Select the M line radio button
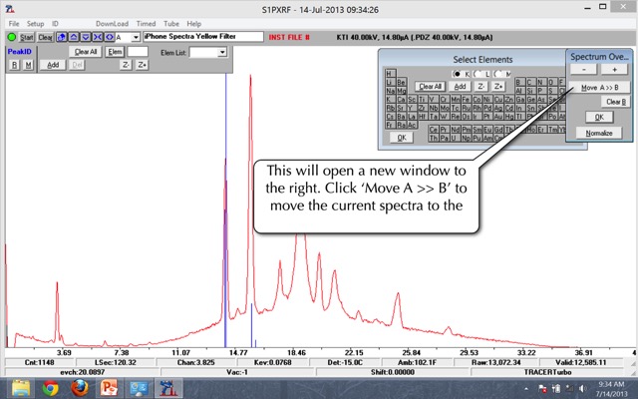638x399 pixels. (x=498, y=74)
